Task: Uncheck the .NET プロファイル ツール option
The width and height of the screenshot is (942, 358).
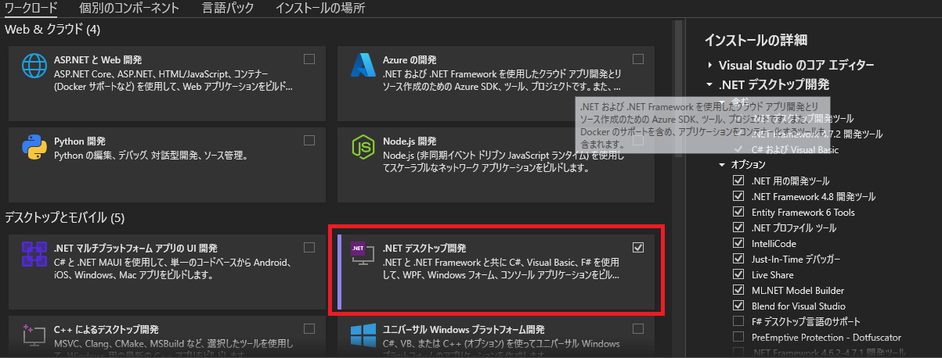Action: 738,227
